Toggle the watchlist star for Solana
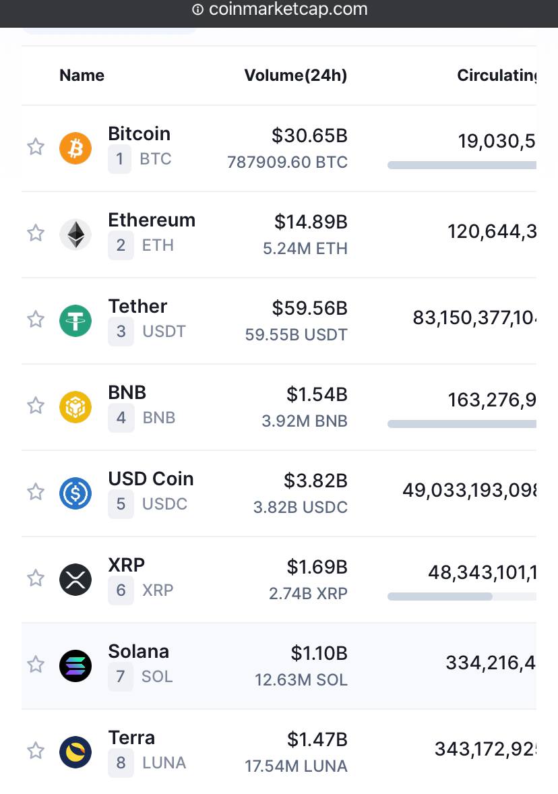The image size is (558, 794). tap(36, 664)
